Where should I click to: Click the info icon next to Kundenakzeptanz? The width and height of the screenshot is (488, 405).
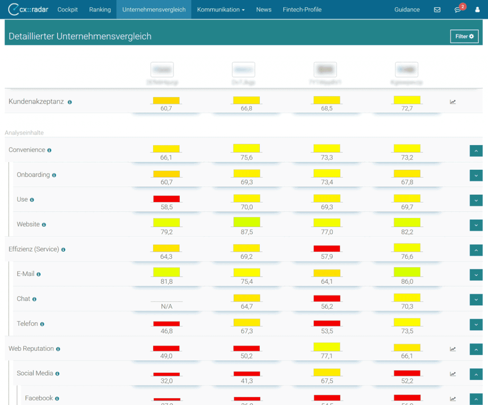(70, 102)
